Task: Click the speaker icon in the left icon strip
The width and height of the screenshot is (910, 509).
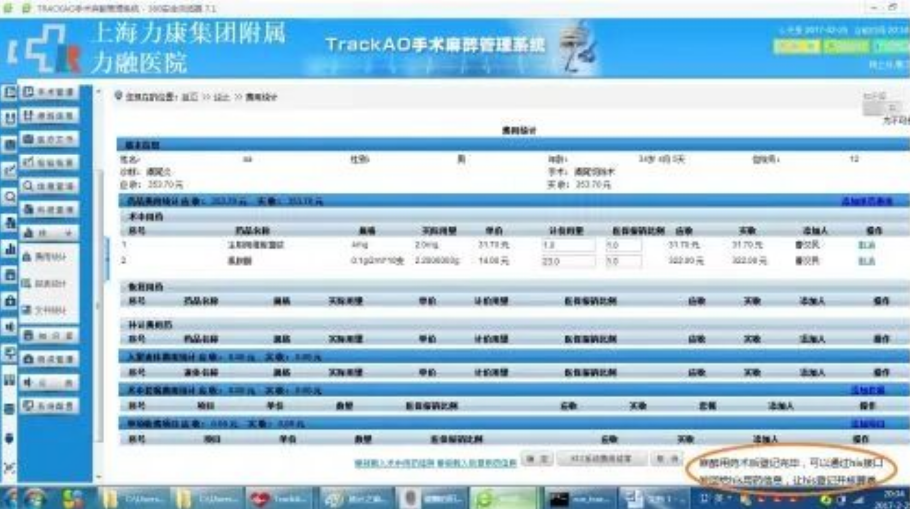Action: coord(9,327)
